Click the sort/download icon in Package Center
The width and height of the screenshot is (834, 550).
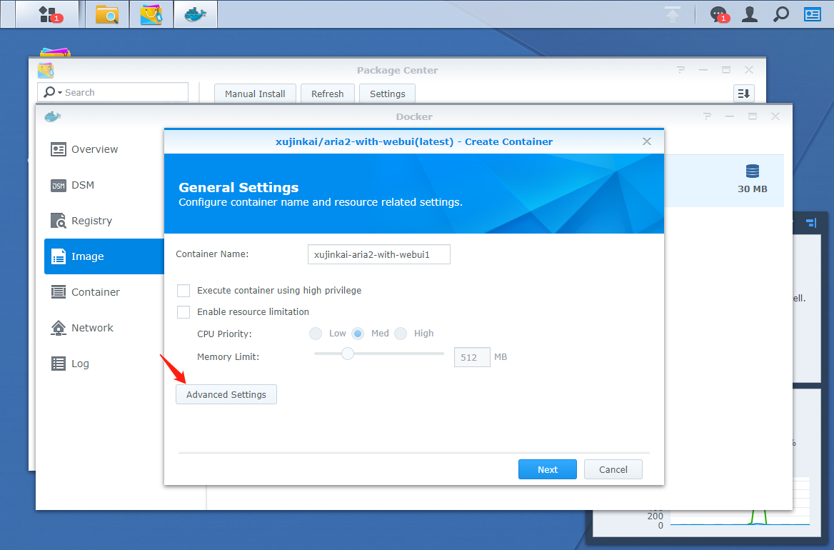(743, 94)
